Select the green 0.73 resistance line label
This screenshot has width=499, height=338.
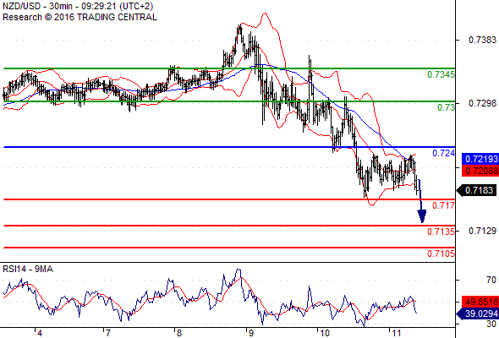(x=446, y=107)
